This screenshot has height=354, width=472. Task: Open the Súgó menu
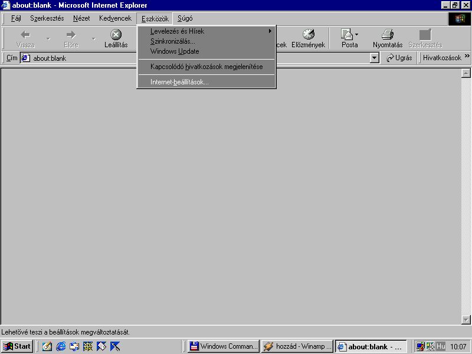tap(185, 18)
